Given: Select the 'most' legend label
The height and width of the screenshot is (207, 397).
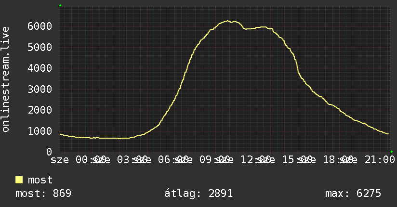Looking at the screenshot, I should [x=40, y=180].
